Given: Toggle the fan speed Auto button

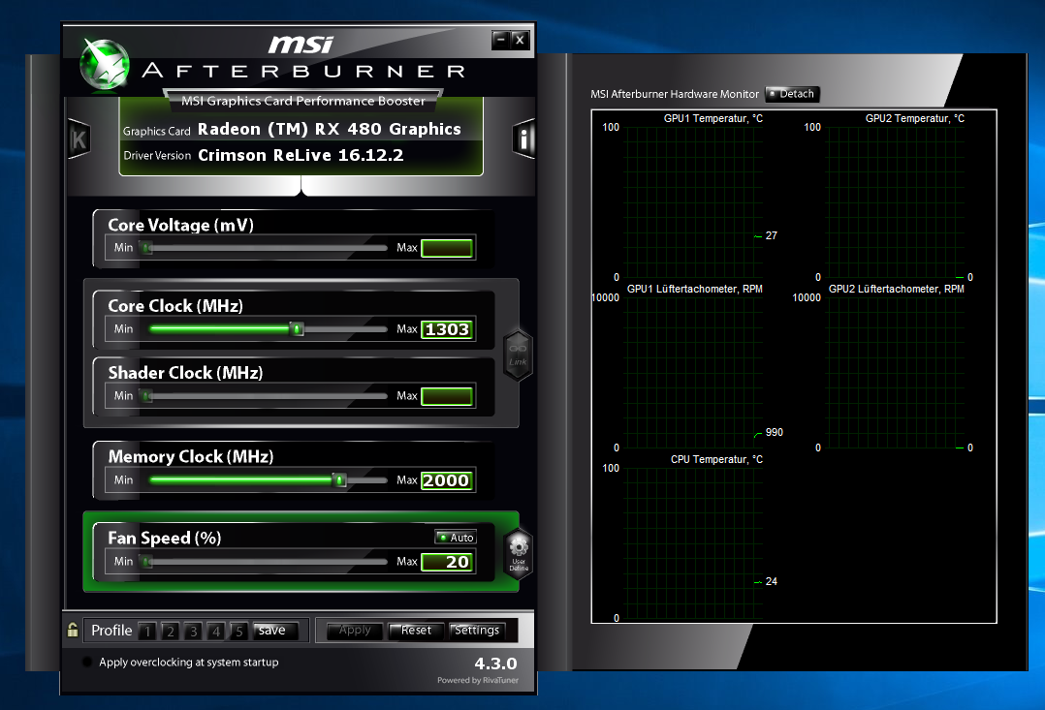Looking at the screenshot, I should [456, 538].
